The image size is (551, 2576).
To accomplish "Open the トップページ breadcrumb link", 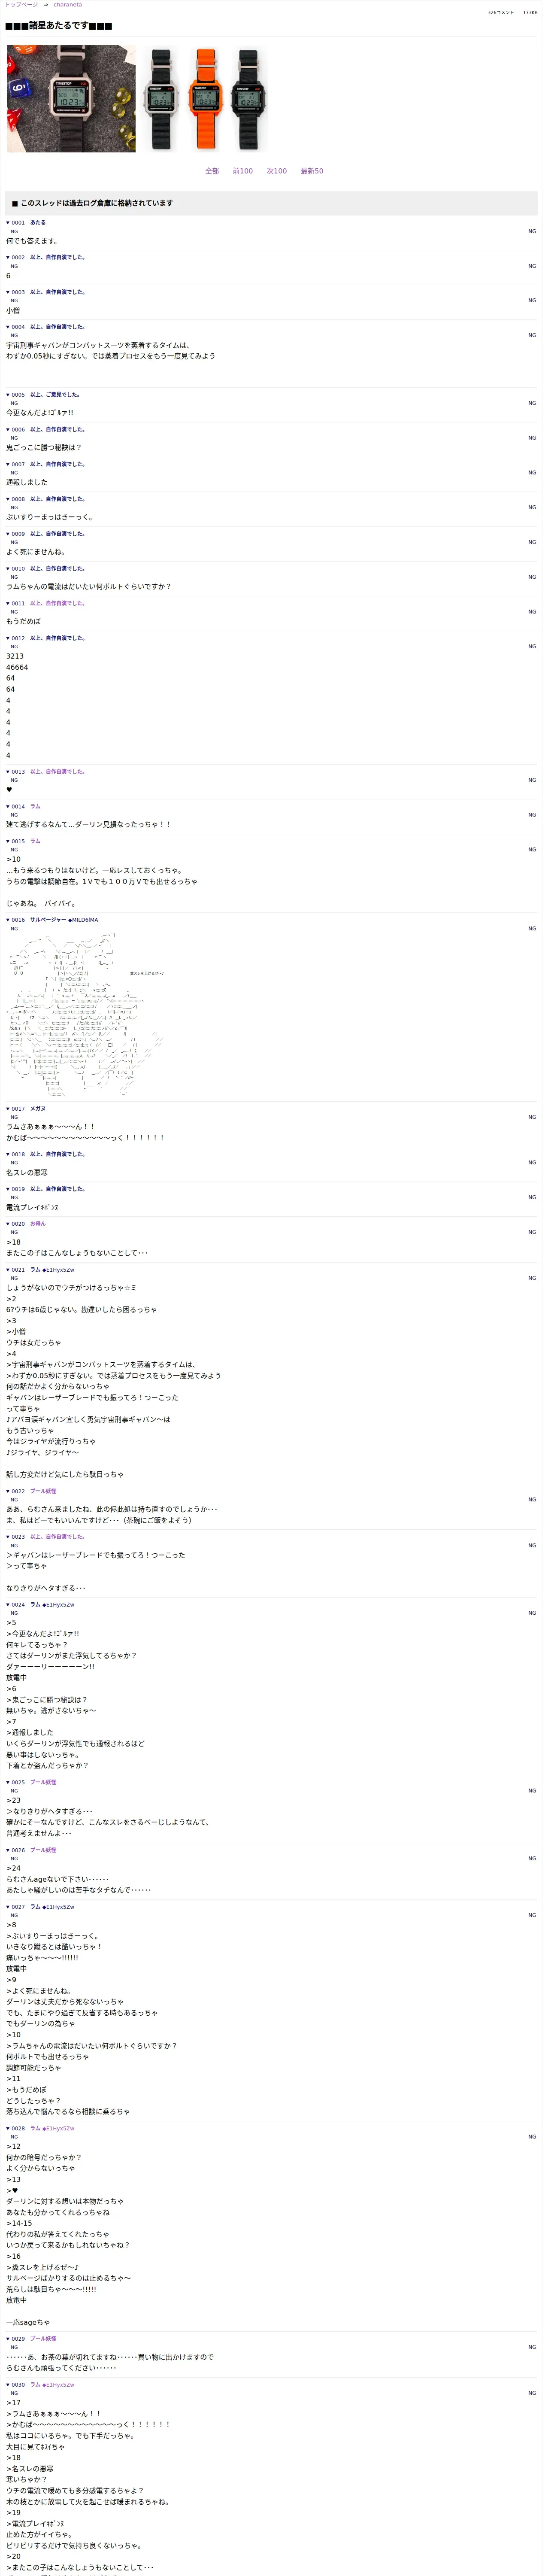I will click(x=21, y=5).
